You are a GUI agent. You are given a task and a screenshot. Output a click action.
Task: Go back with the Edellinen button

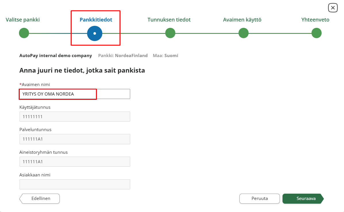pos(41,199)
